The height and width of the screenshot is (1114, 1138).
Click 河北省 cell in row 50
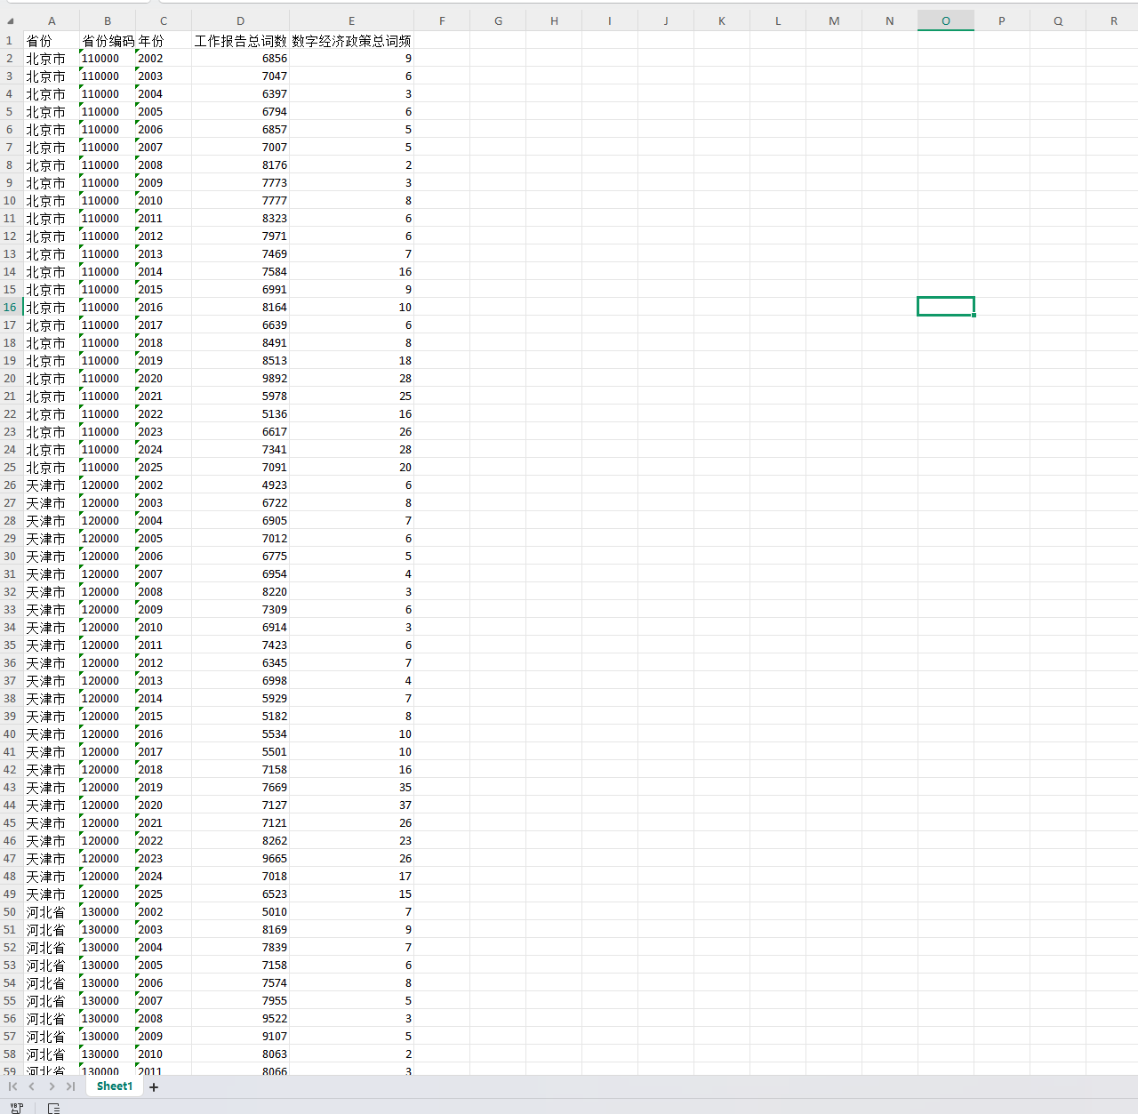[52, 911]
